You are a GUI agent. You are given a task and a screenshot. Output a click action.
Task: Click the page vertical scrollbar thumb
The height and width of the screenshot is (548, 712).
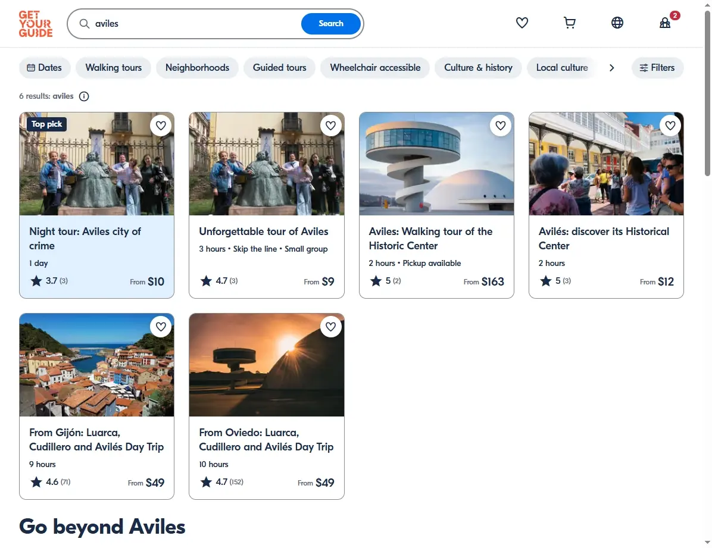point(707,93)
